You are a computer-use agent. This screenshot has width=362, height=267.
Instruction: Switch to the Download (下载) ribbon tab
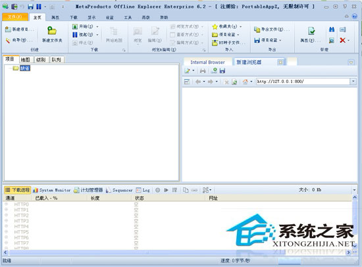tap(74, 17)
